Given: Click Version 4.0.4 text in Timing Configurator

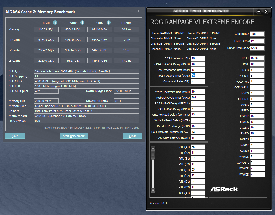Looking at the screenshot, I should (158, 203).
